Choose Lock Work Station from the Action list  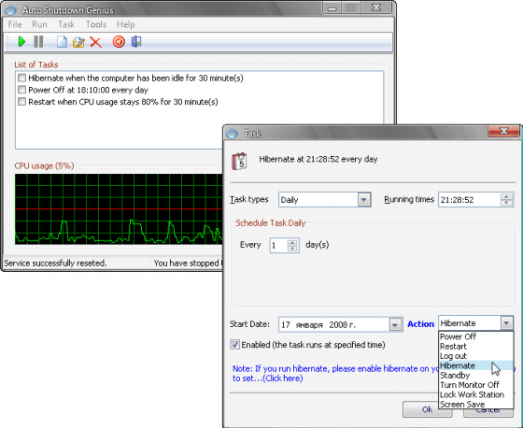(475, 394)
